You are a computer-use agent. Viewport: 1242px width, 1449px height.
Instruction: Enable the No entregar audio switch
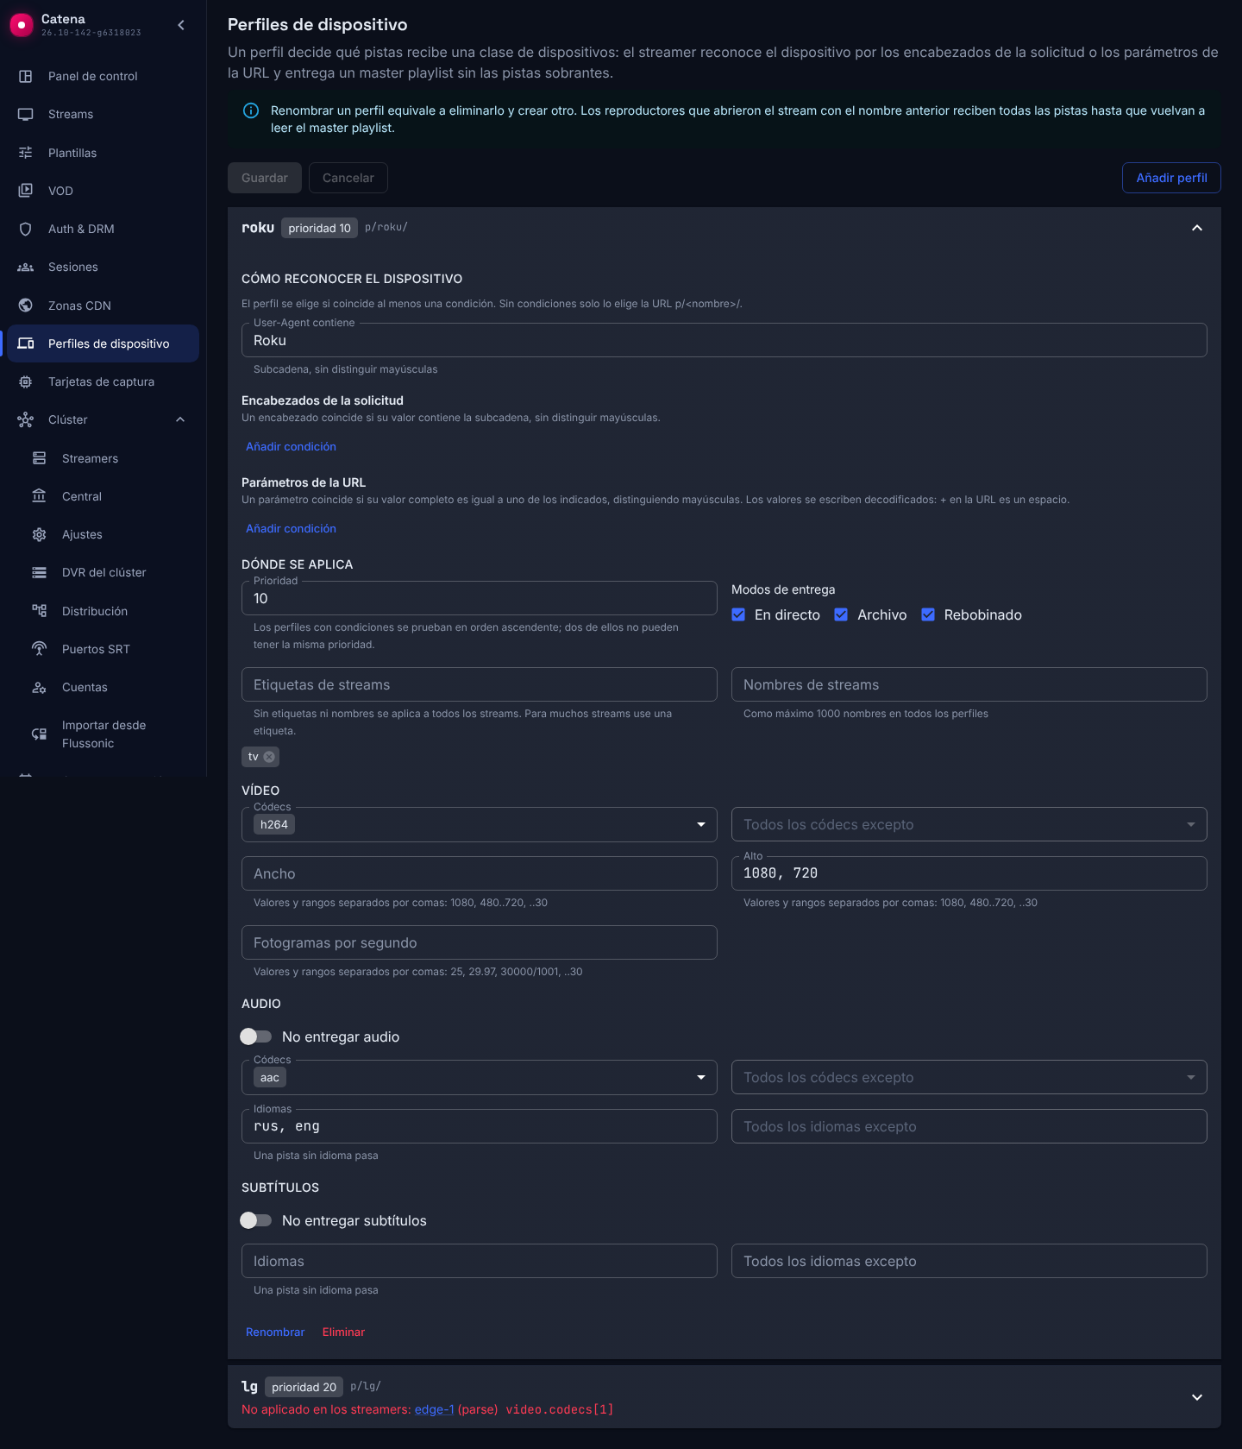coord(256,1036)
